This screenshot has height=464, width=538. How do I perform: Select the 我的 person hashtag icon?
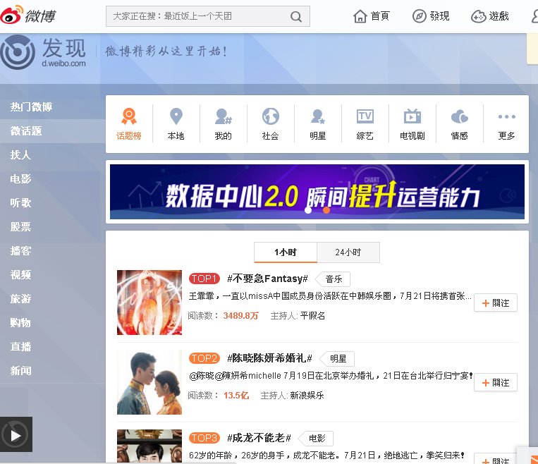[x=224, y=116]
